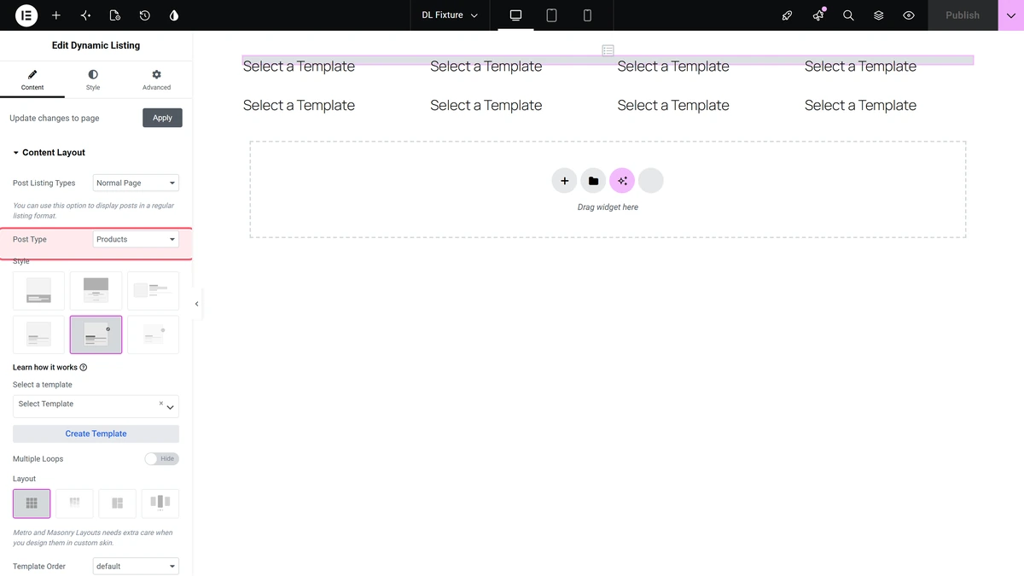Open the Finder search icon
Image resolution: width=1024 pixels, height=576 pixels.
coord(848,15)
